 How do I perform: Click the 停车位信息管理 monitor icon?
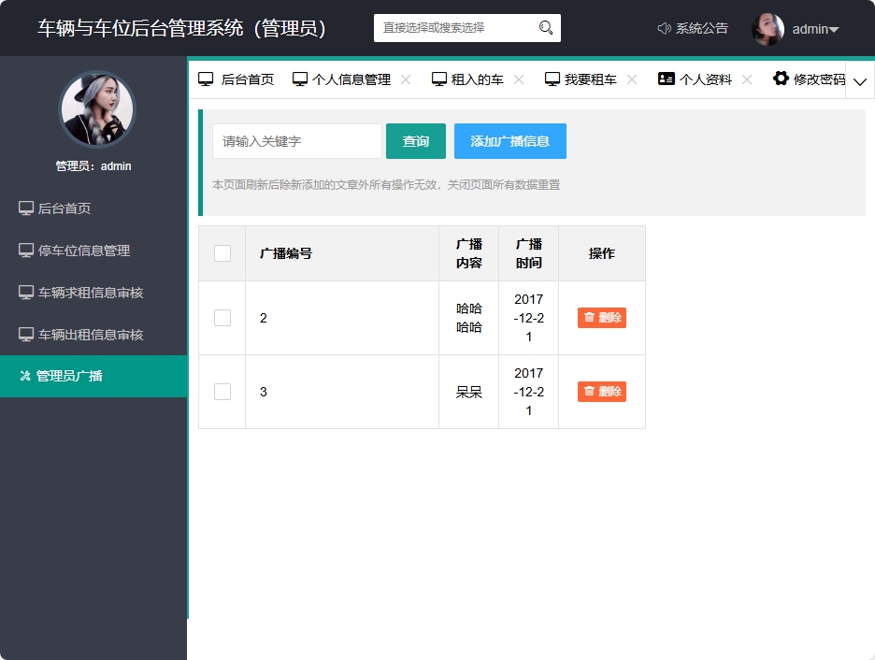click(x=25, y=250)
